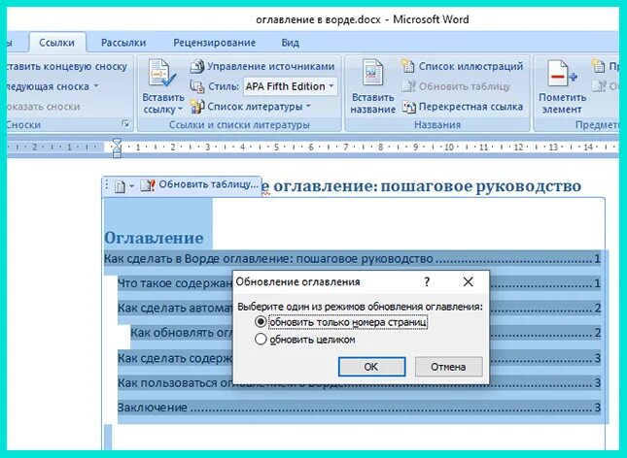Expand the Вставить ссылку dropdown arrow
This screenshot has width=627, height=458.
[180, 109]
